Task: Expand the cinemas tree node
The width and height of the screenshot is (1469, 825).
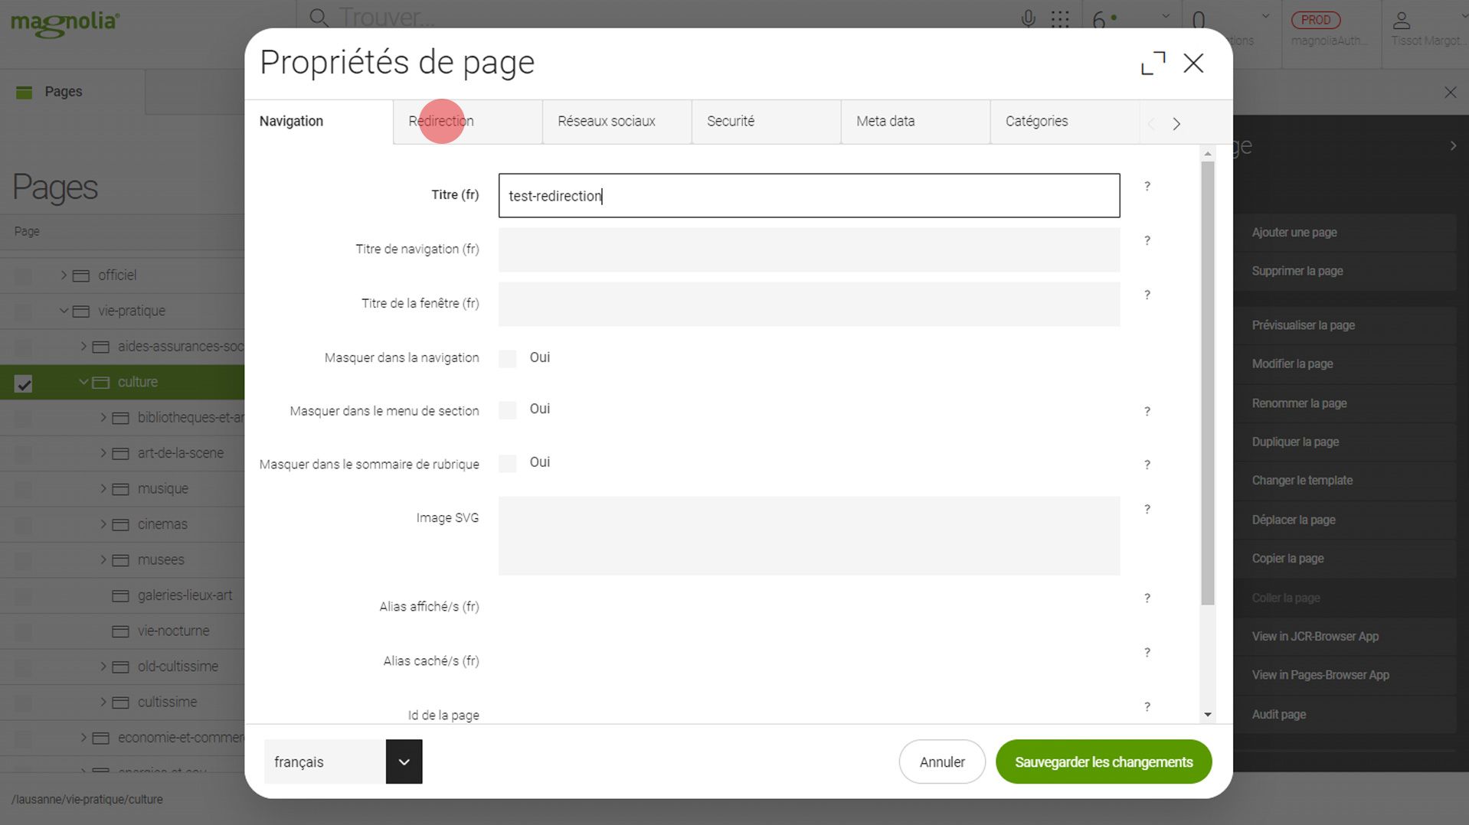Action: pos(103,524)
